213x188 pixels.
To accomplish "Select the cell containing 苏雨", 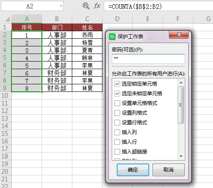I will point(87,35).
